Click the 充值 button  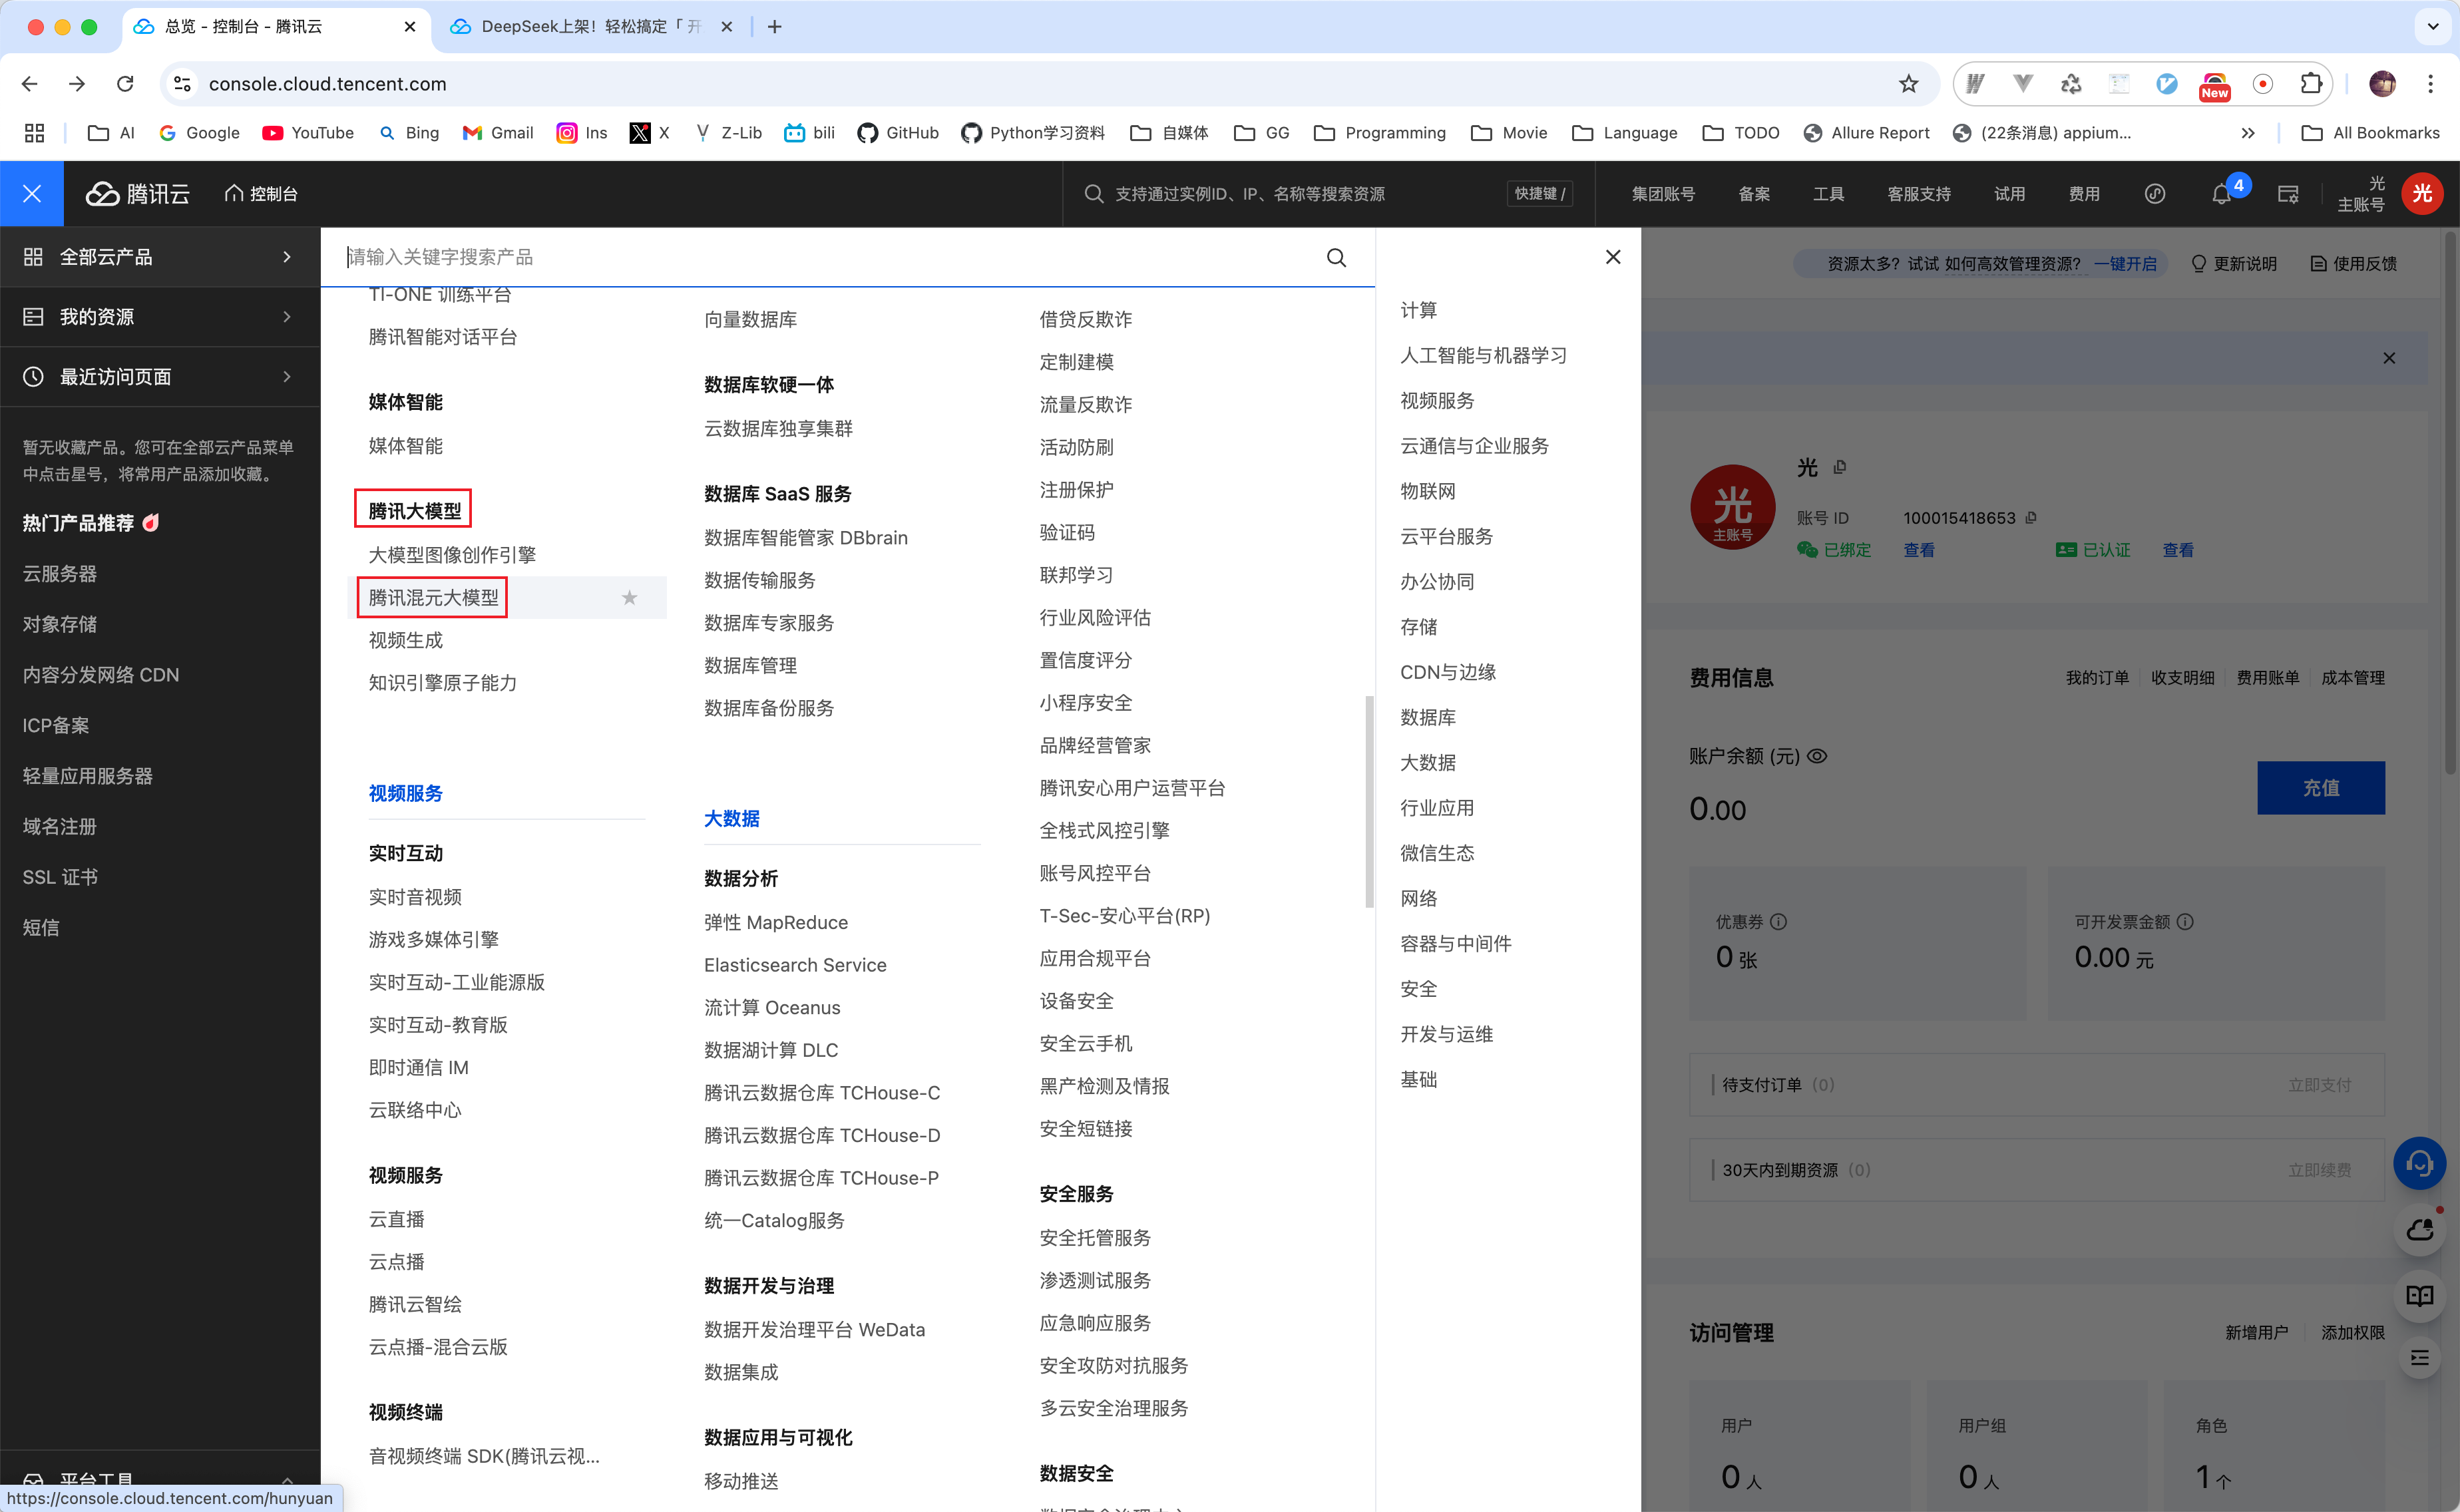[x=2320, y=788]
